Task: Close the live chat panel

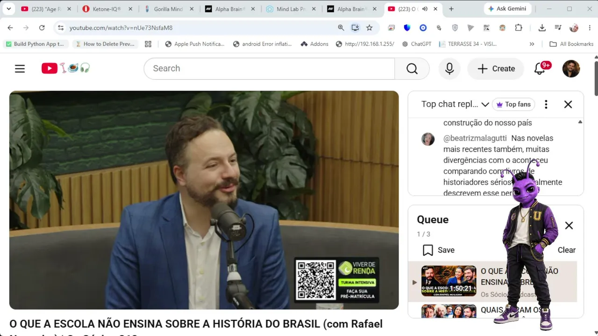Action: [x=568, y=105]
